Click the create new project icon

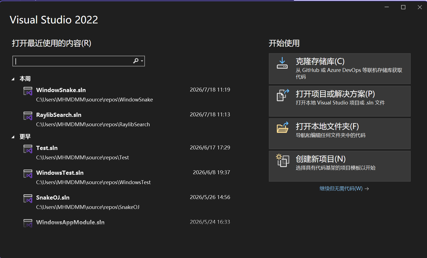point(283,160)
